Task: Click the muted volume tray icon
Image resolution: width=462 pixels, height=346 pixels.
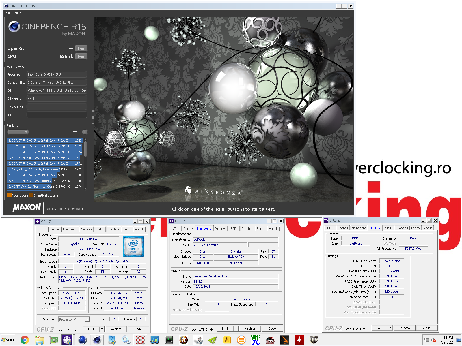Action: (434, 340)
